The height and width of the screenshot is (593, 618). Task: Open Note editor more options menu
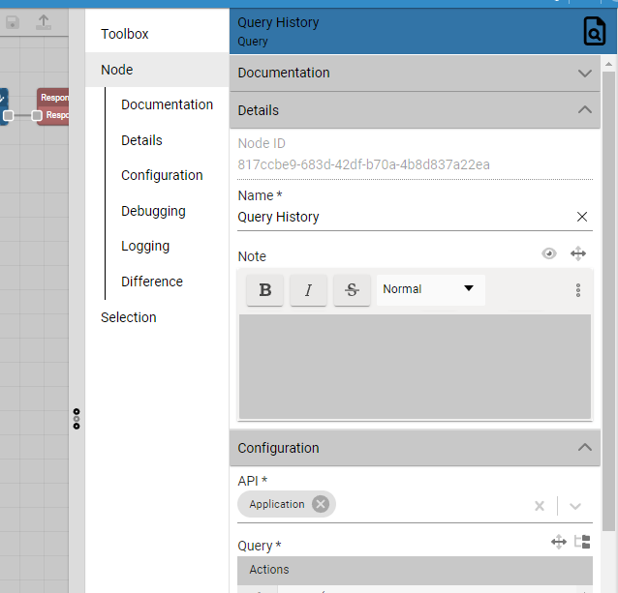578,290
